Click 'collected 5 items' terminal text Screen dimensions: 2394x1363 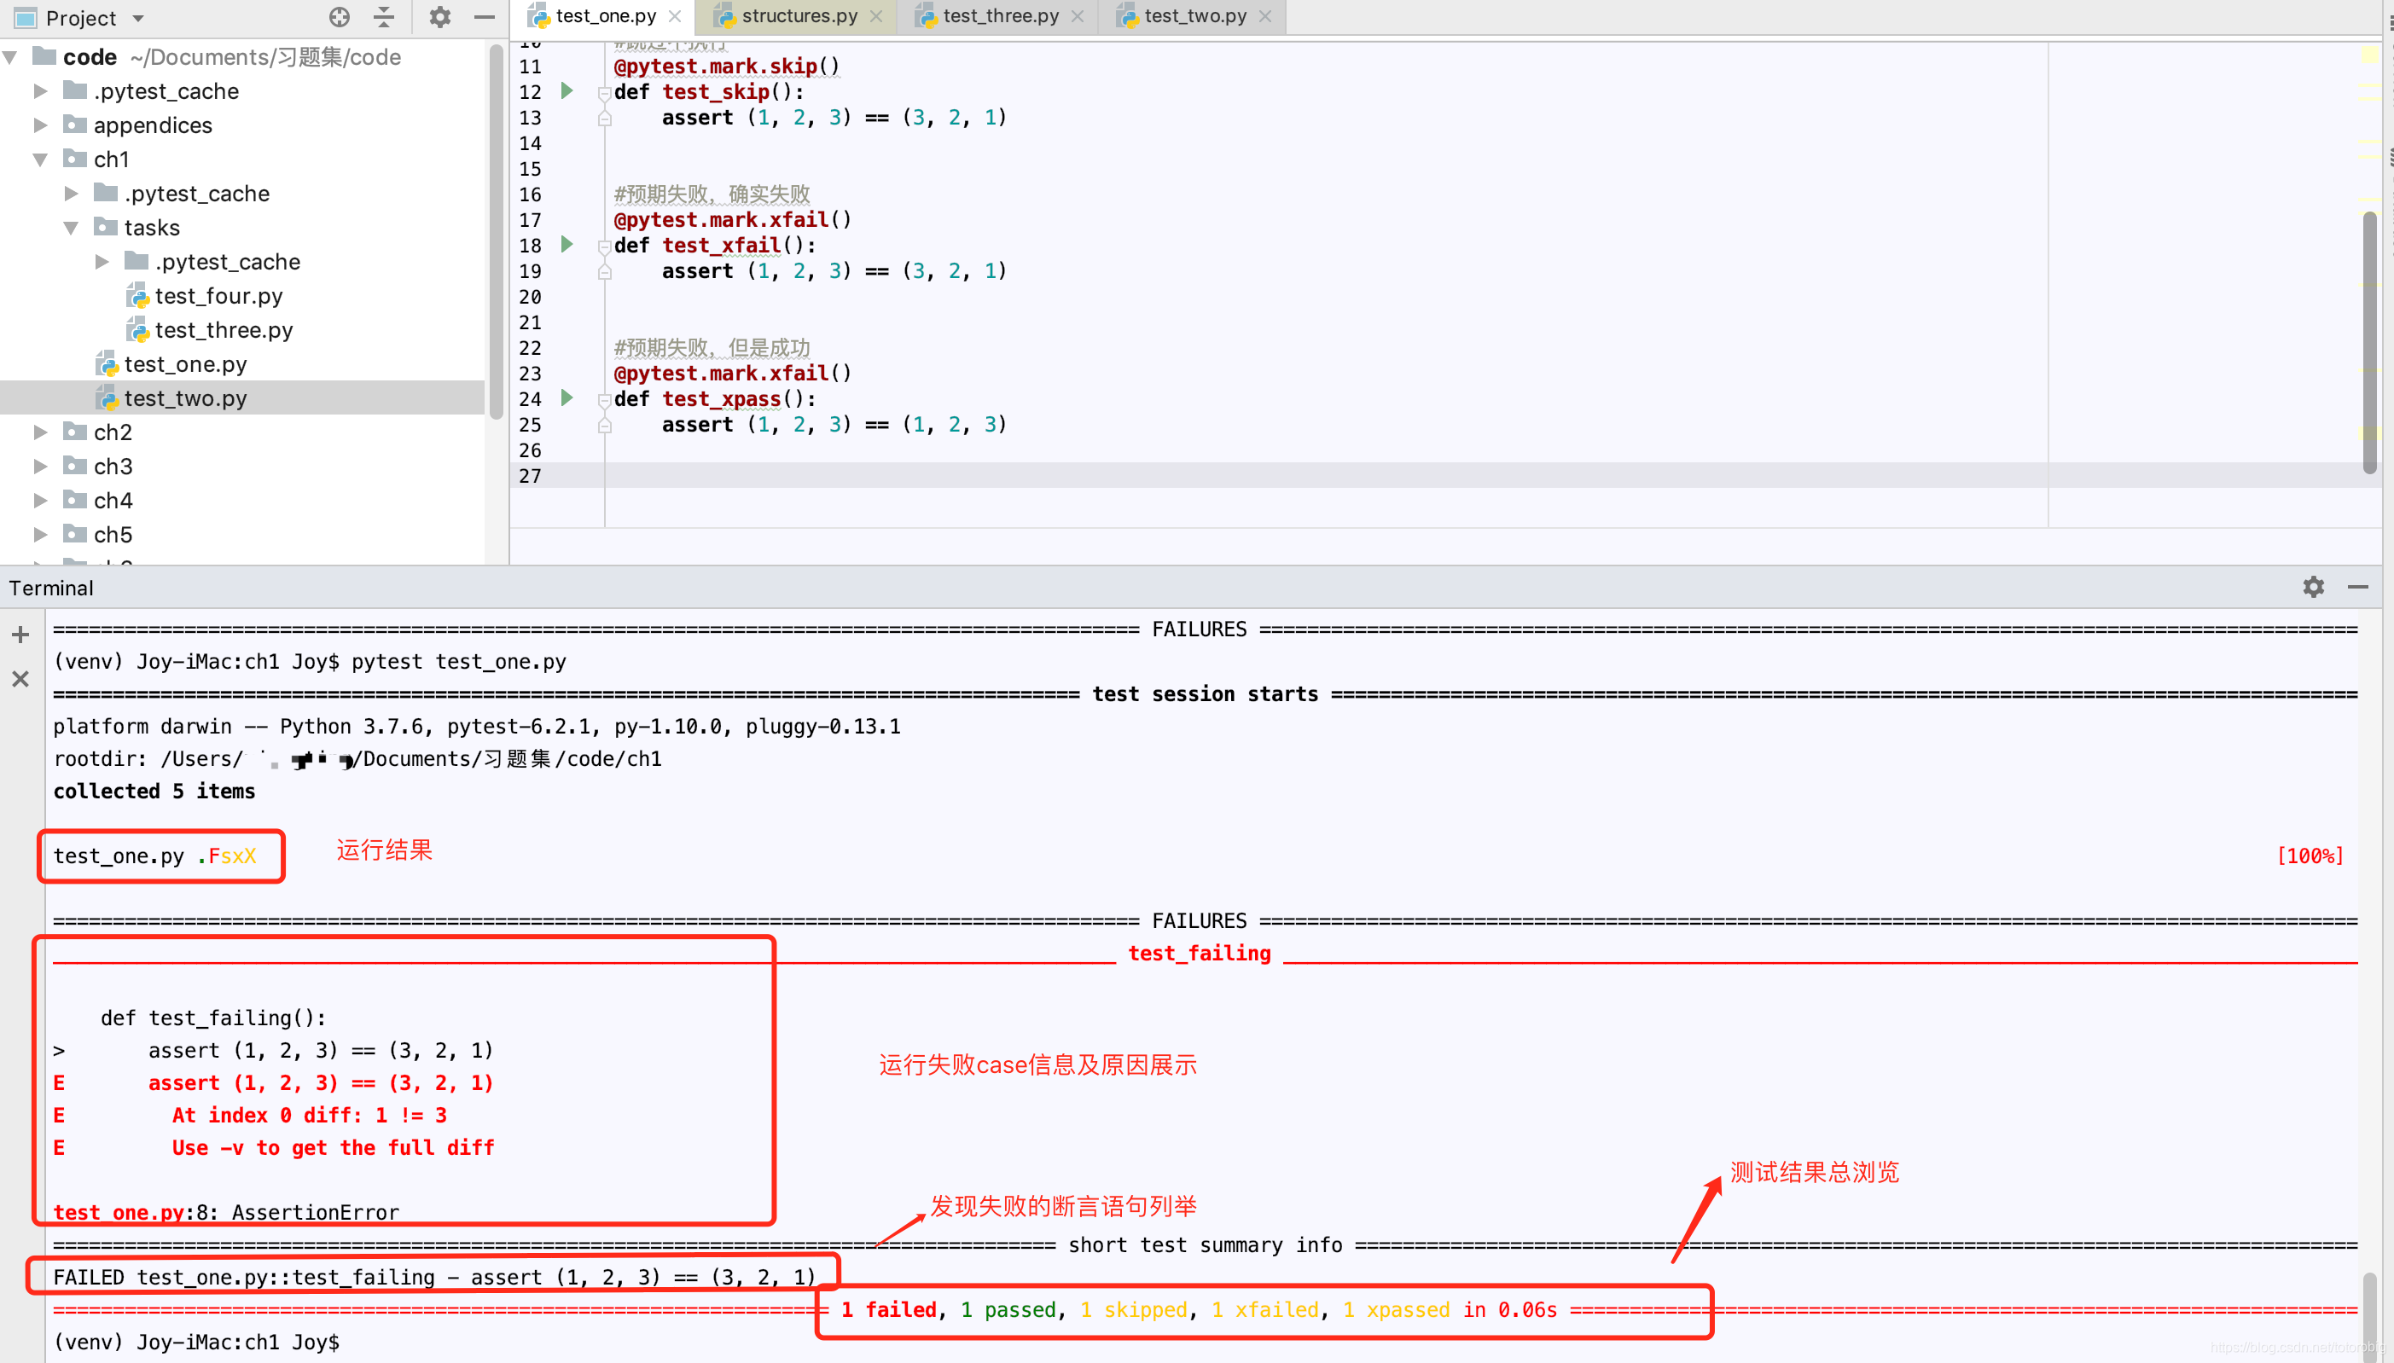(154, 791)
